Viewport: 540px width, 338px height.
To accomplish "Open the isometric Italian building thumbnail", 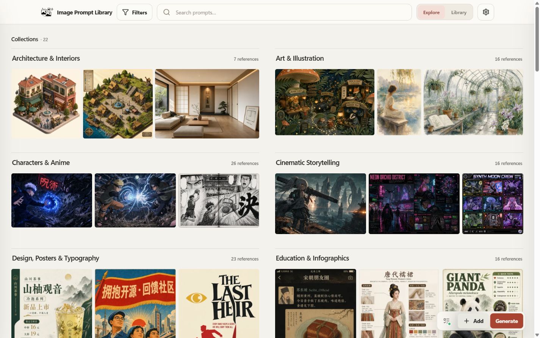I will (46, 104).
